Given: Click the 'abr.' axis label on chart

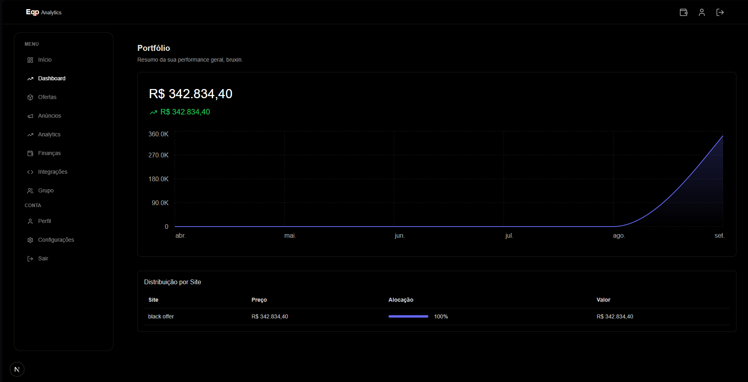Looking at the screenshot, I should point(181,236).
